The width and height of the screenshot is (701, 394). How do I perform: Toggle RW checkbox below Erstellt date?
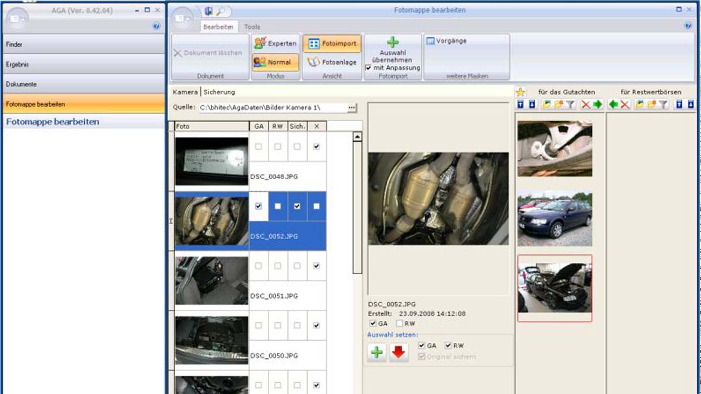(400, 323)
